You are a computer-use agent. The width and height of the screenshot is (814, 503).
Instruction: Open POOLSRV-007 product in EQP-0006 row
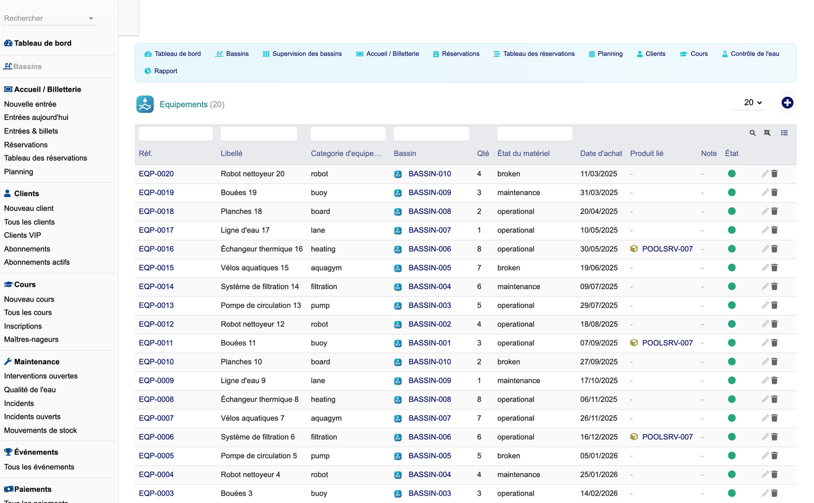(x=668, y=437)
